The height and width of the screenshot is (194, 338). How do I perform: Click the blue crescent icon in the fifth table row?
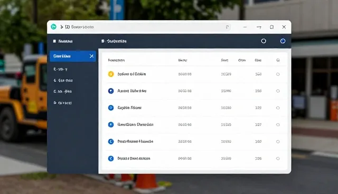(x=111, y=141)
